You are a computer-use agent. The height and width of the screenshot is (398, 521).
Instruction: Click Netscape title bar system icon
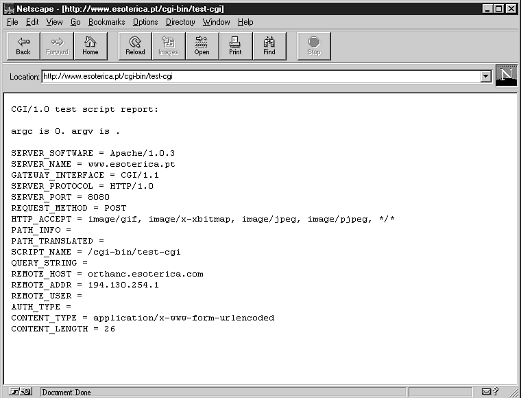tap(9, 9)
